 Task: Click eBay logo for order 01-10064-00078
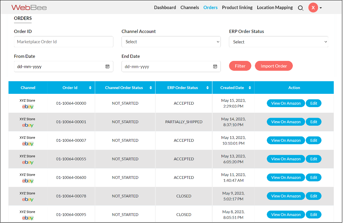(x=28, y=199)
